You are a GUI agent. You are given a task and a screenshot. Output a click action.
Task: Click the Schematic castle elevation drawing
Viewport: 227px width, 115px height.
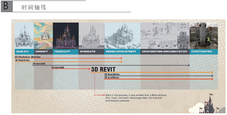click(91, 35)
